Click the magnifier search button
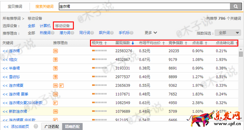244x130 pixels. [x=235, y=6]
